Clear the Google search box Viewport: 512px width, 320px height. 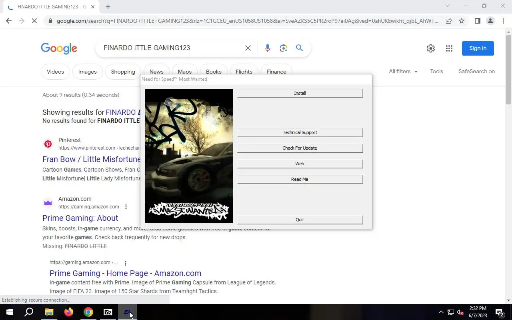point(248,48)
